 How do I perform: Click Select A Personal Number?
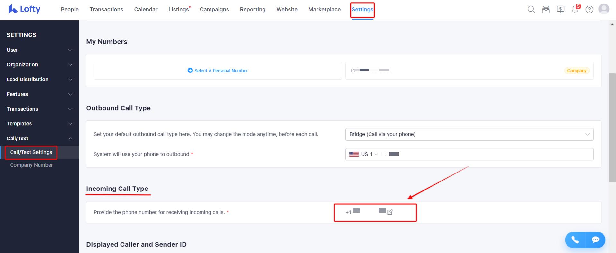(218, 71)
